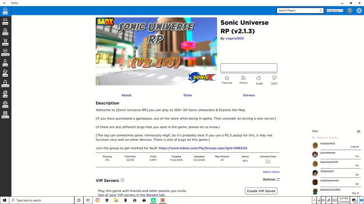Open chat with journeeneee
This screenshot has height=204, width=364.
(336, 154)
